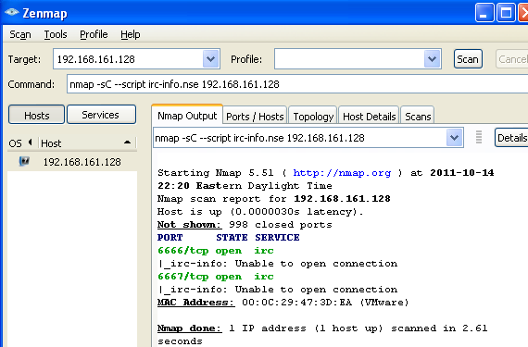
Task: Click the 'MAC Address:' label in output
Action: coord(196,303)
